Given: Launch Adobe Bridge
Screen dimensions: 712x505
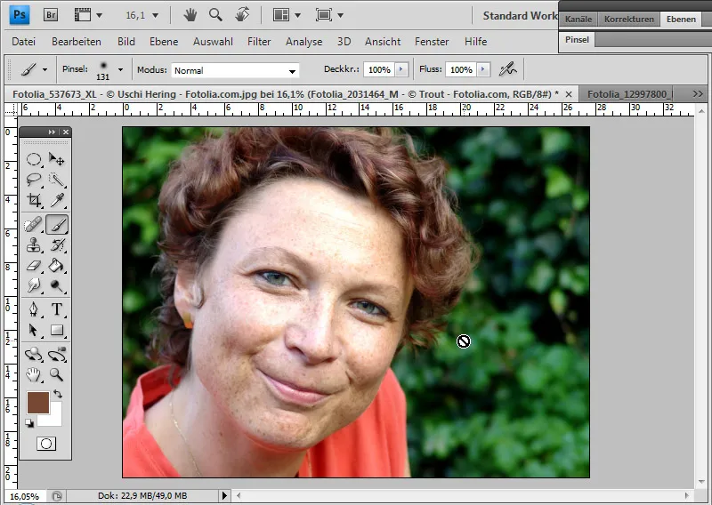Looking at the screenshot, I should 51,15.
